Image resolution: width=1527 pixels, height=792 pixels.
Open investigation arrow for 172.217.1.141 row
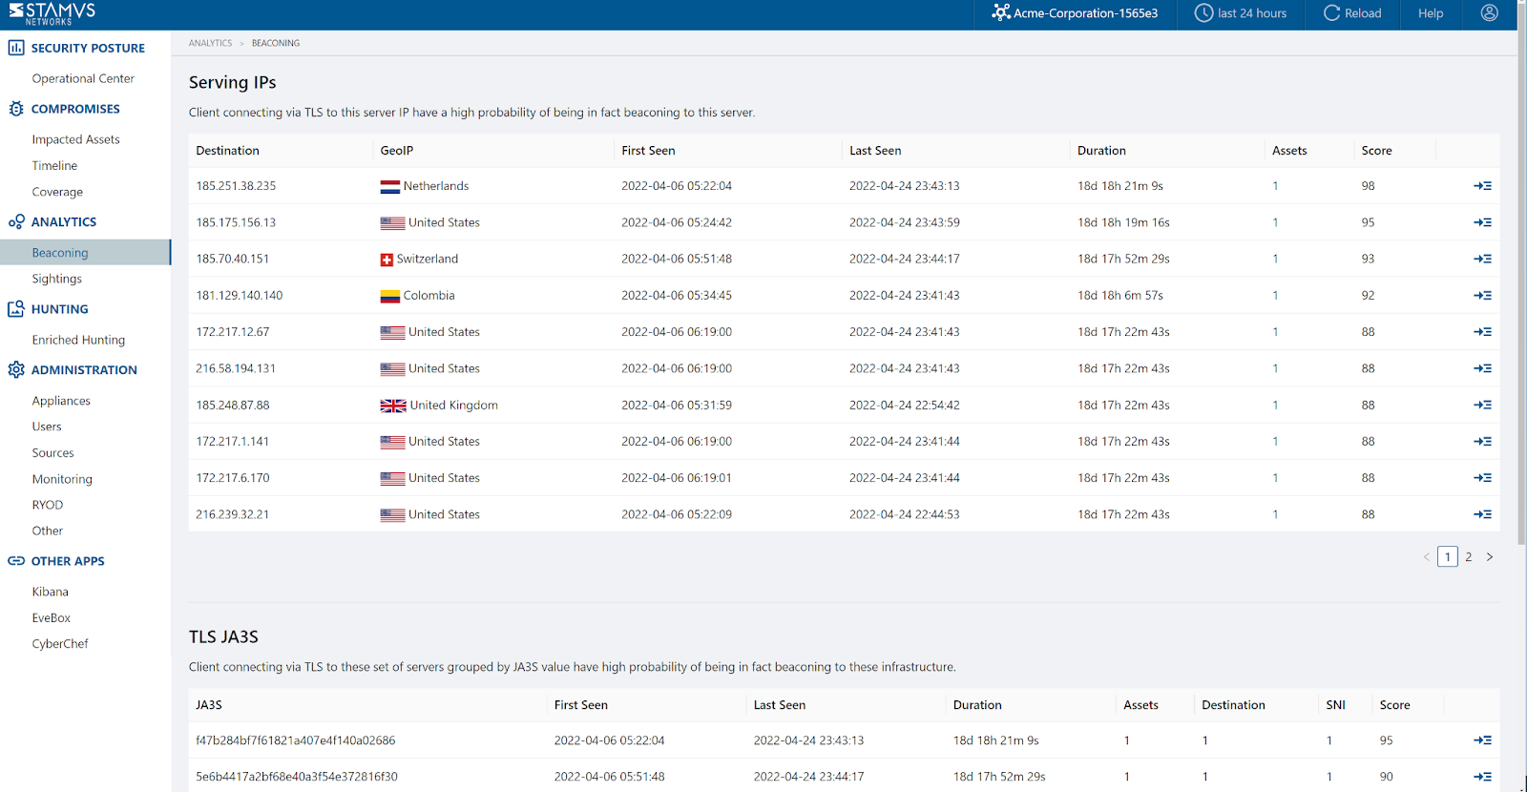tap(1482, 442)
